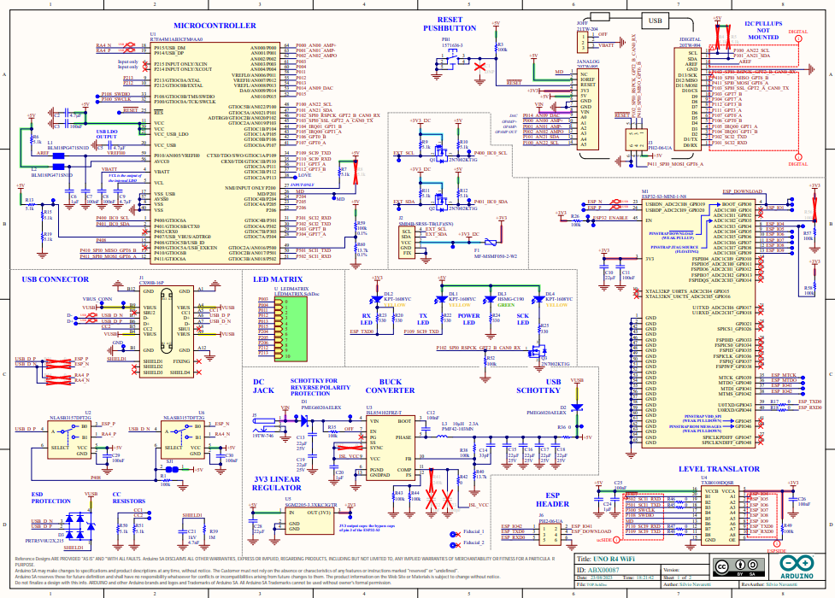Select the PB1 reset pushbutton symbol
This screenshot has height=598, width=835.
[x=453, y=60]
